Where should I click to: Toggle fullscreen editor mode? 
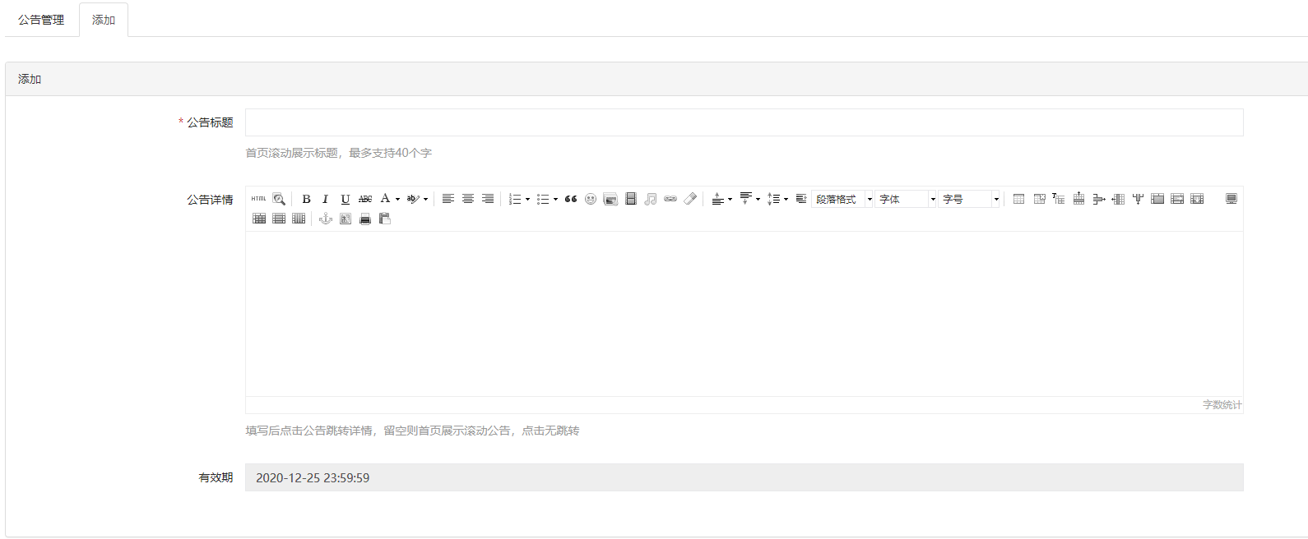1231,199
